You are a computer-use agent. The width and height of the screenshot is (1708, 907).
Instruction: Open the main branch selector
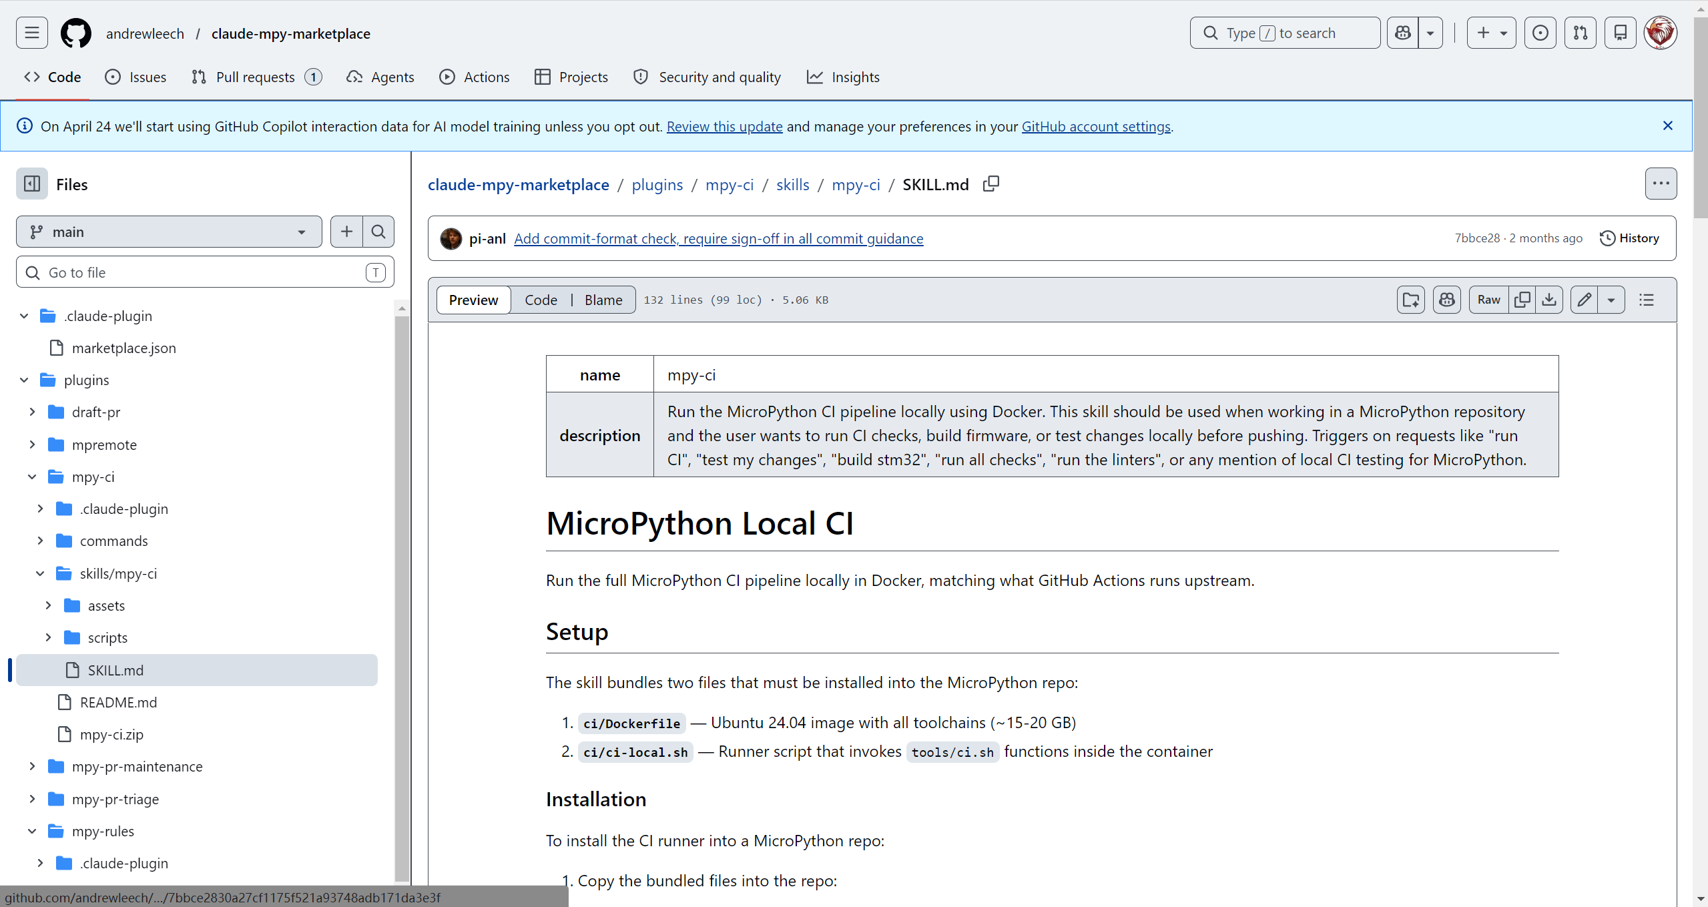pyautogui.click(x=169, y=232)
